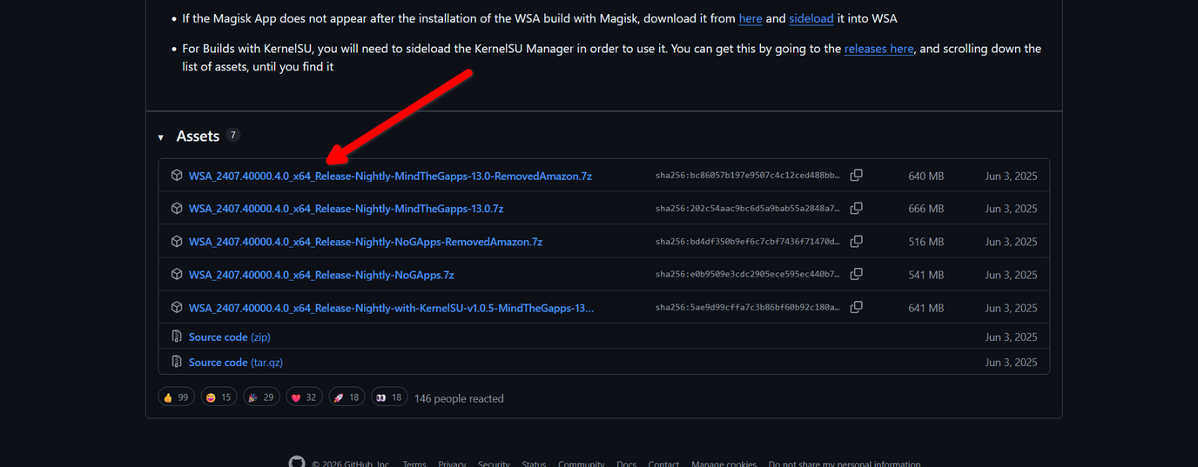Click the laugh reaction with 15

[x=219, y=397]
